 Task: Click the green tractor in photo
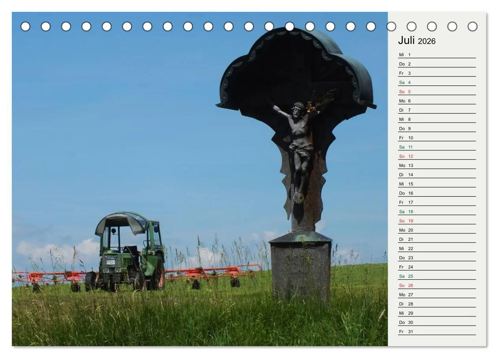click(x=126, y=252)
